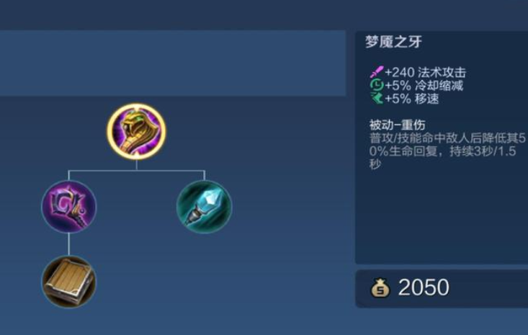Click the 被动-重伤 passive heading
This screenshot has width=528, height=335.
[x=397, y=125]
